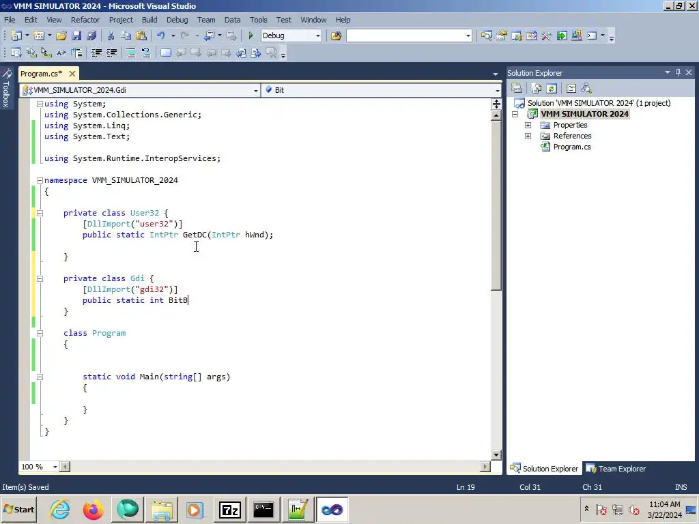699x524 pixels.
Task: Cut selection using the scissors icon
Action: [111, 35]
